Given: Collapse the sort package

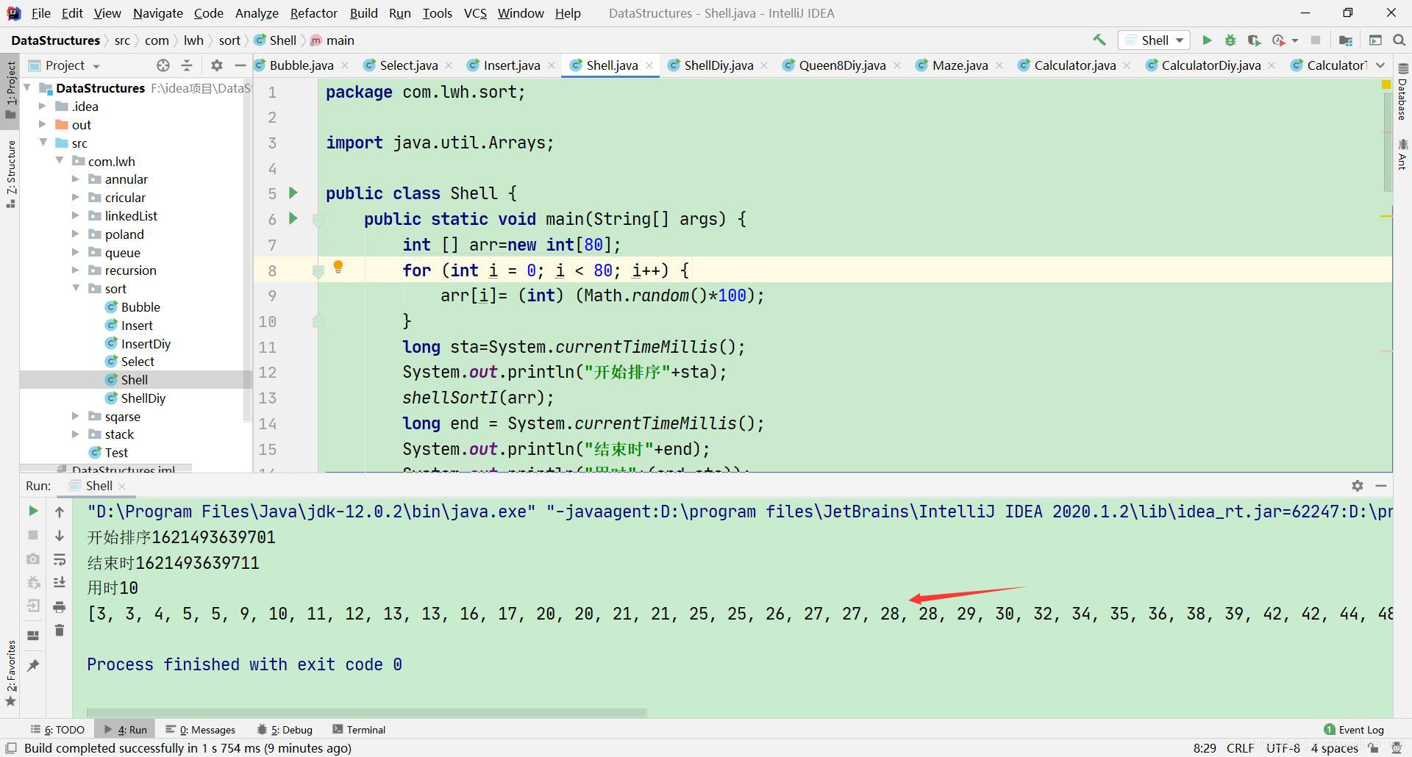Looking at the screenshot, I should (76, 288).
